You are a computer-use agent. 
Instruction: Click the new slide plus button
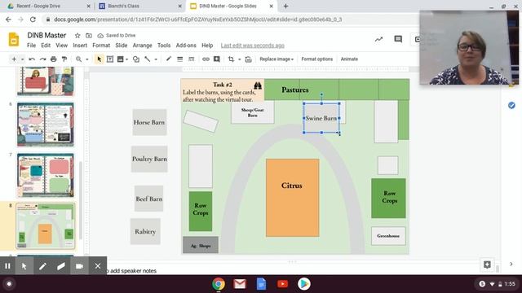point(14,59)
